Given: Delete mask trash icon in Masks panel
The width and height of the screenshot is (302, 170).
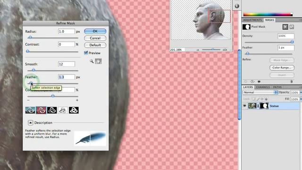Looking at the screenshot, I should click(292, 82).
